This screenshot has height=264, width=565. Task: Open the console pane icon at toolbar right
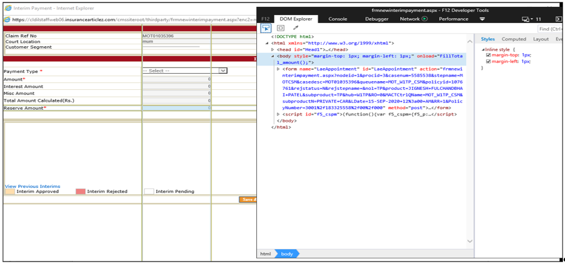[x=558, y=19]
